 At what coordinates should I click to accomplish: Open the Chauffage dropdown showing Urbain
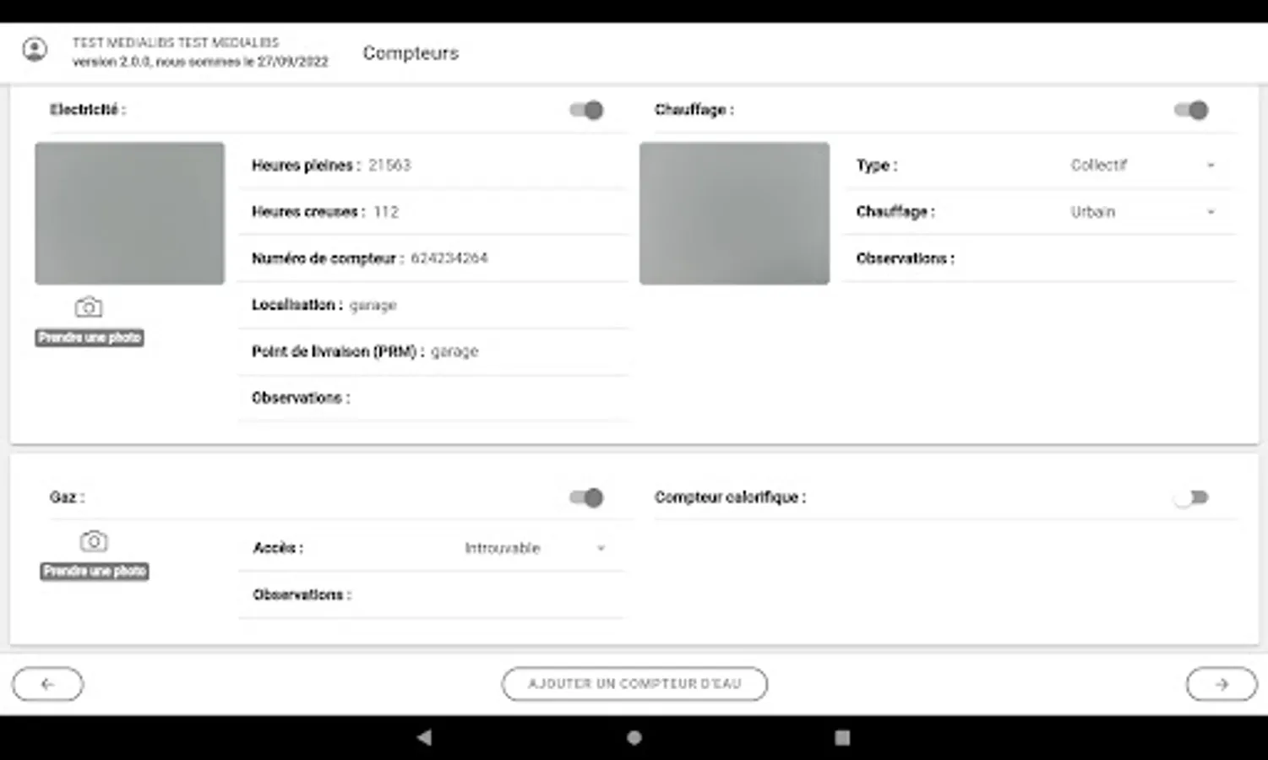tap(1144, 212)
